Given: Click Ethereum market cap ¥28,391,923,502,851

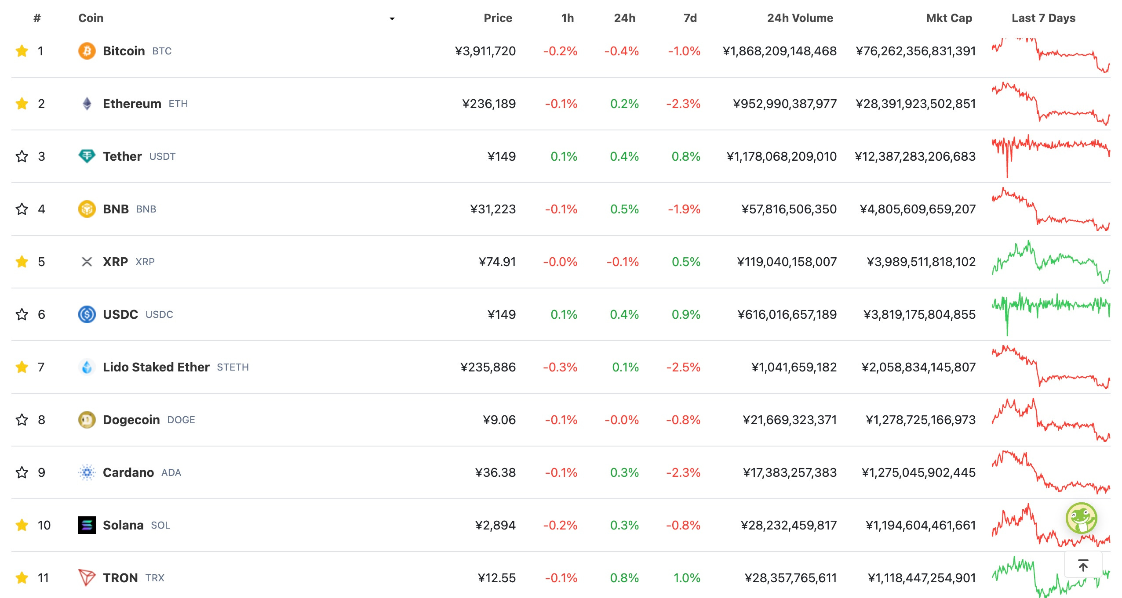Looking at the screenshot, I should point(916,104).
